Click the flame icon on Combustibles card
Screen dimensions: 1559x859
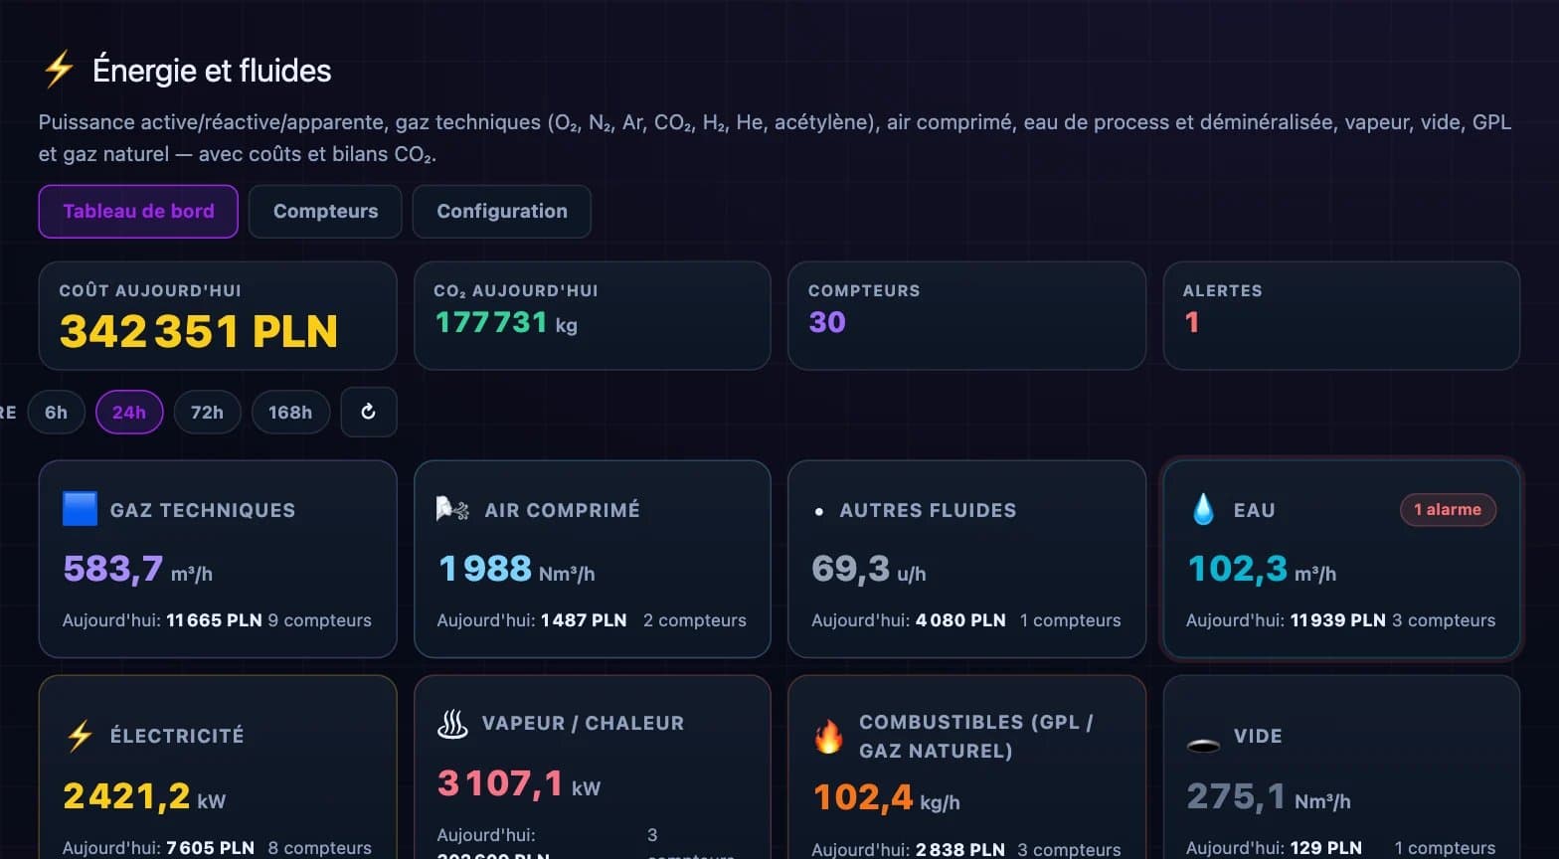[828, 737]
